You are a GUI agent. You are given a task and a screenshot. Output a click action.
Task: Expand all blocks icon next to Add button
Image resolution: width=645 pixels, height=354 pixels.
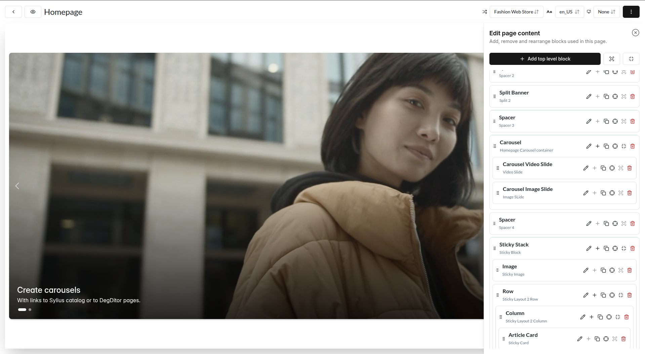(612, 59)
